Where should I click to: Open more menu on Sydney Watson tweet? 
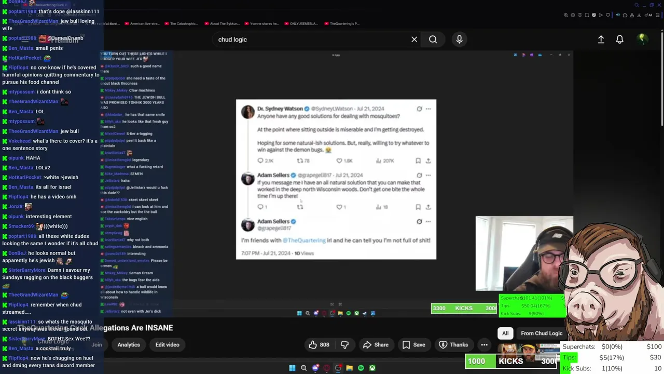click(x=428, y=109)
